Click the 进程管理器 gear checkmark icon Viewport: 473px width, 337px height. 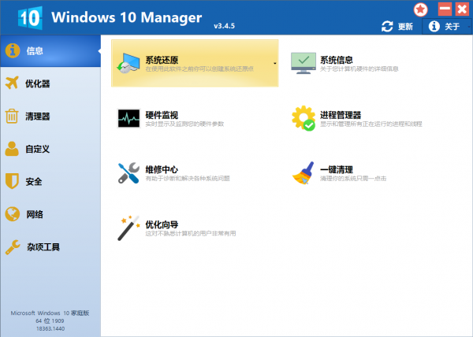[x=304, y=118]
